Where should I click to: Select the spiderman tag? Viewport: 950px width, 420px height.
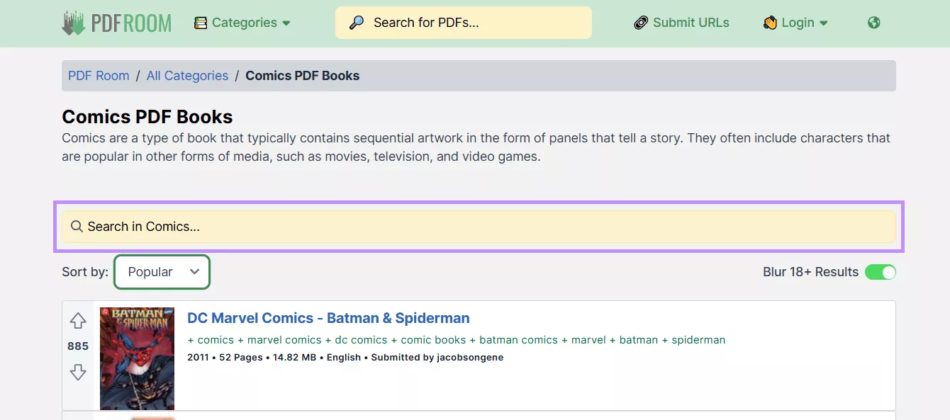(x=698, y=340)
